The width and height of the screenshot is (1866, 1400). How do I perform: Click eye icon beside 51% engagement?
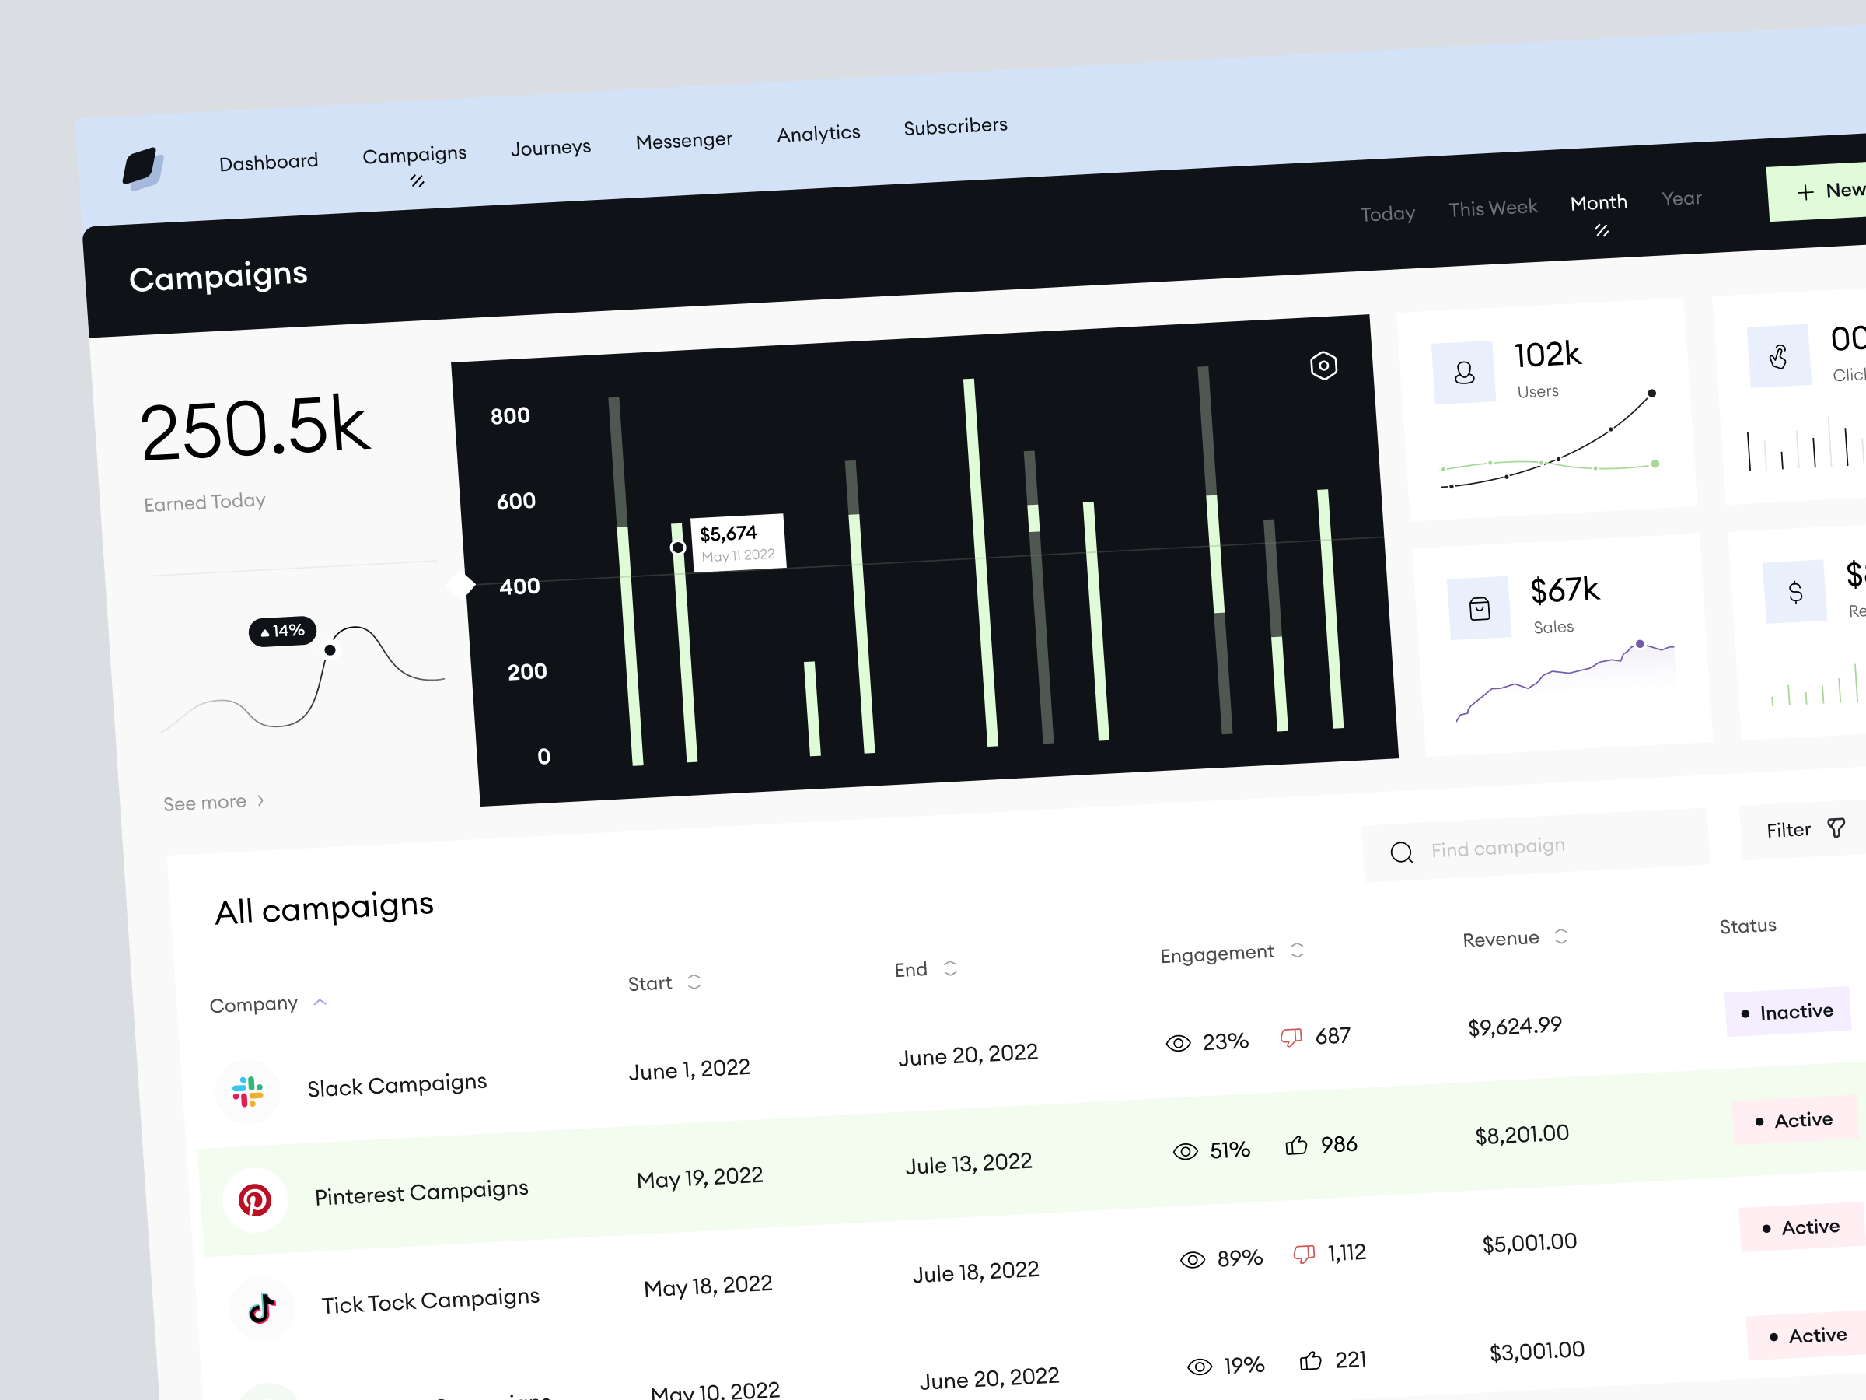coord(1185,1151)
